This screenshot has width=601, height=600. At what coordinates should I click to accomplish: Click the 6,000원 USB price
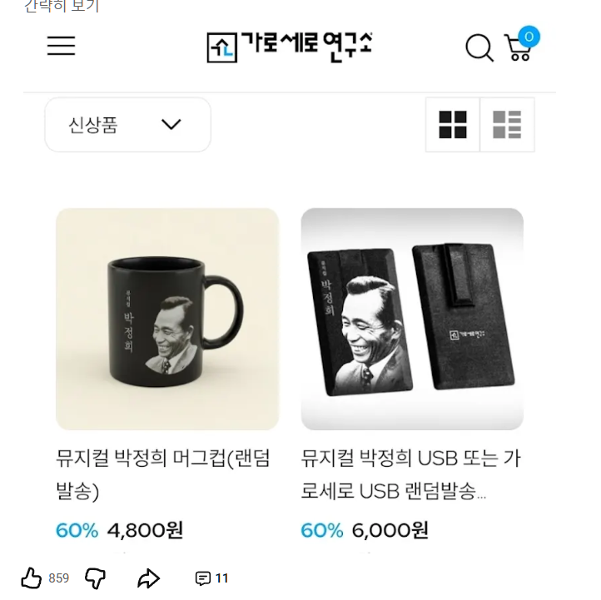click(x=390, y=530)
